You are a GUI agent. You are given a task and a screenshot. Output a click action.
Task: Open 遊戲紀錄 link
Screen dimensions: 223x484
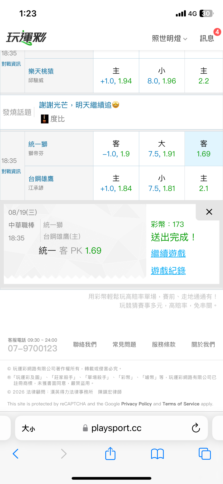[168, 271]
